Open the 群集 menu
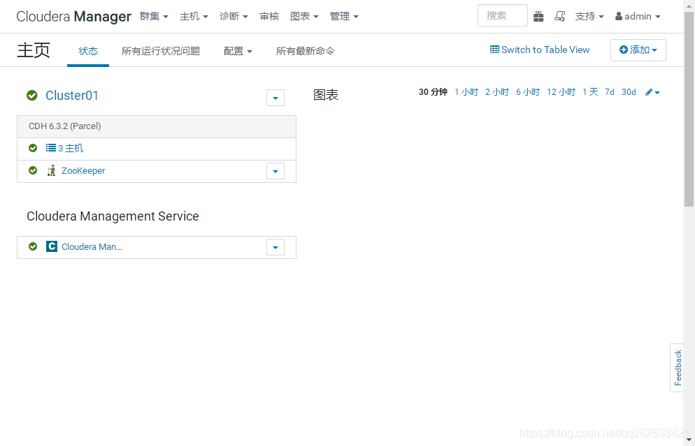This screenshot has width=695, height=446. click(x=154, y=16)
